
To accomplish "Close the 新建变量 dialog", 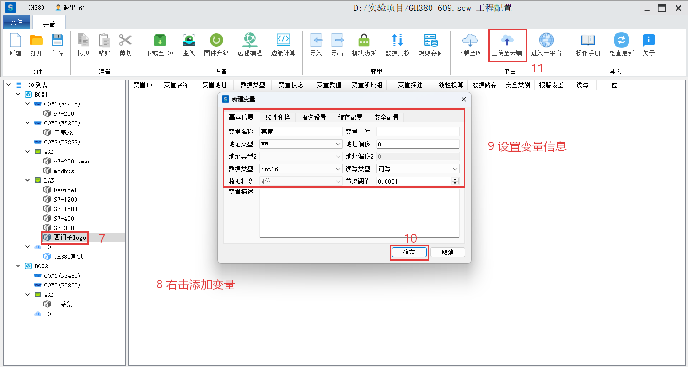I will click(464, 99).
